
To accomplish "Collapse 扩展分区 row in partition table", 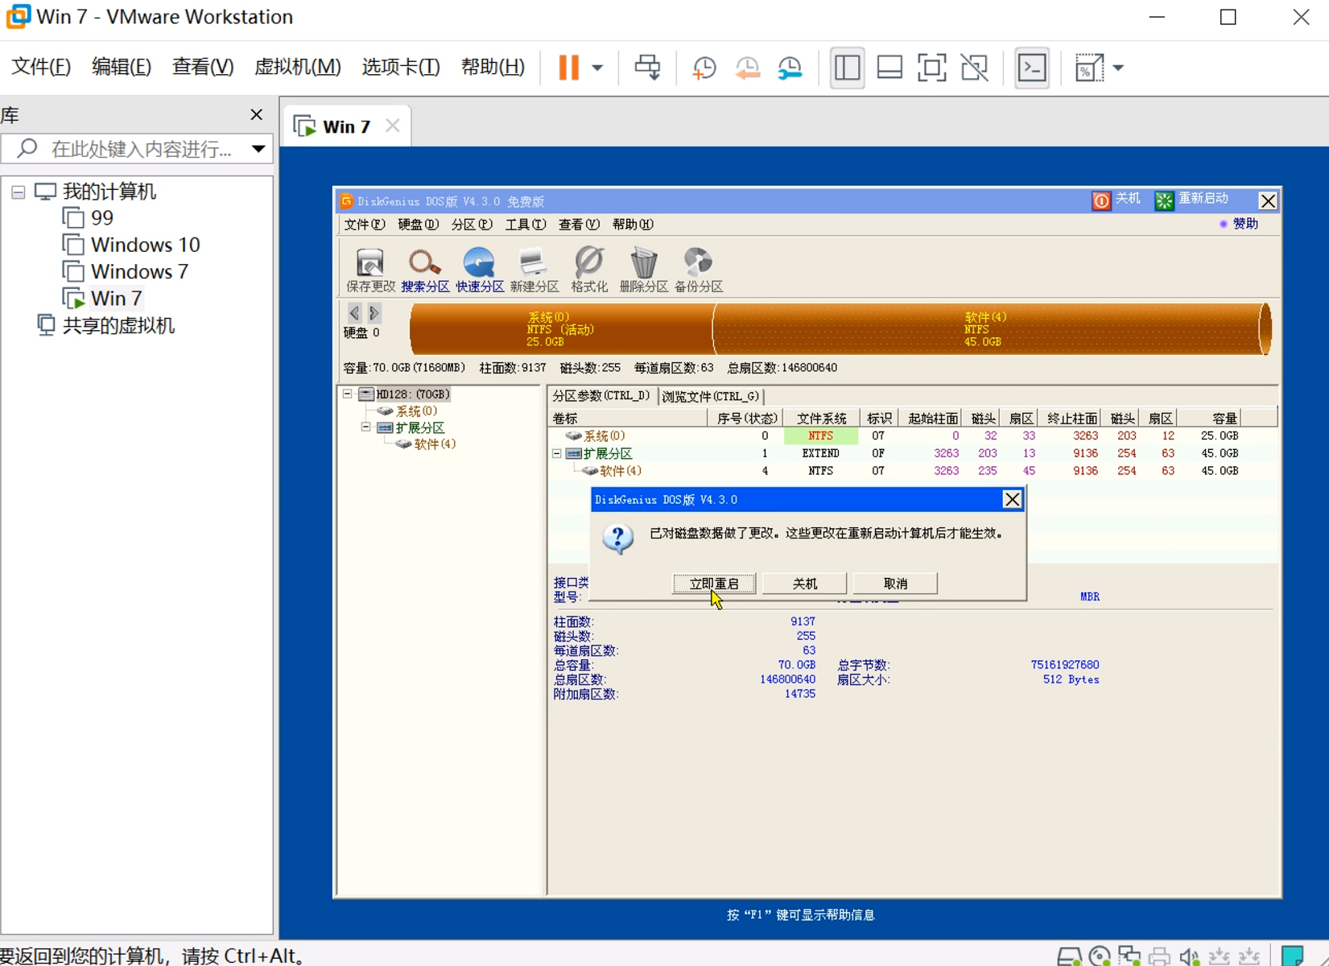I will 556,453.
